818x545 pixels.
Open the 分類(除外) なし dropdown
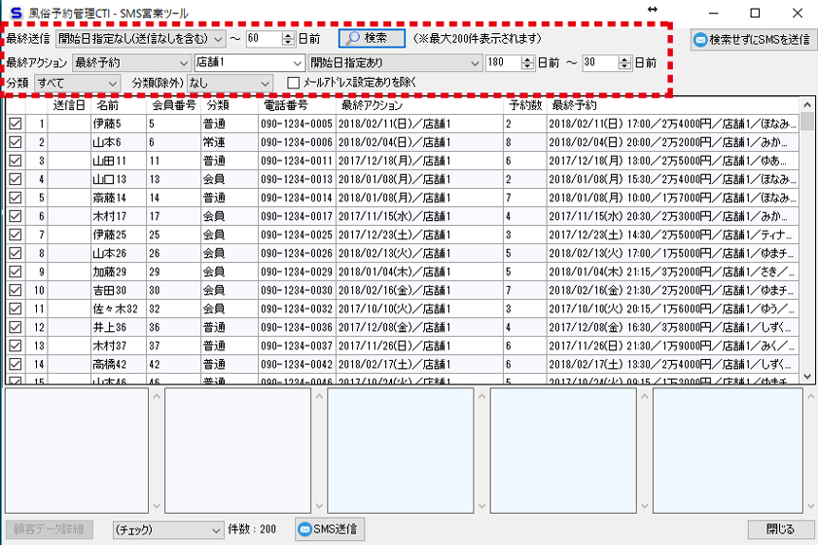(x=266, y=84)
